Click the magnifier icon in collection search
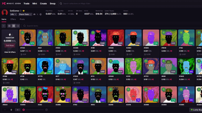This screenshot has height=113, width=202. (x=61, y=4)
